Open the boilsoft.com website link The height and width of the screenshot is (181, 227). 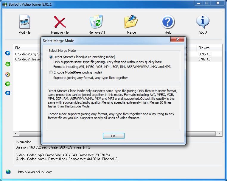(x=35, y=172)
